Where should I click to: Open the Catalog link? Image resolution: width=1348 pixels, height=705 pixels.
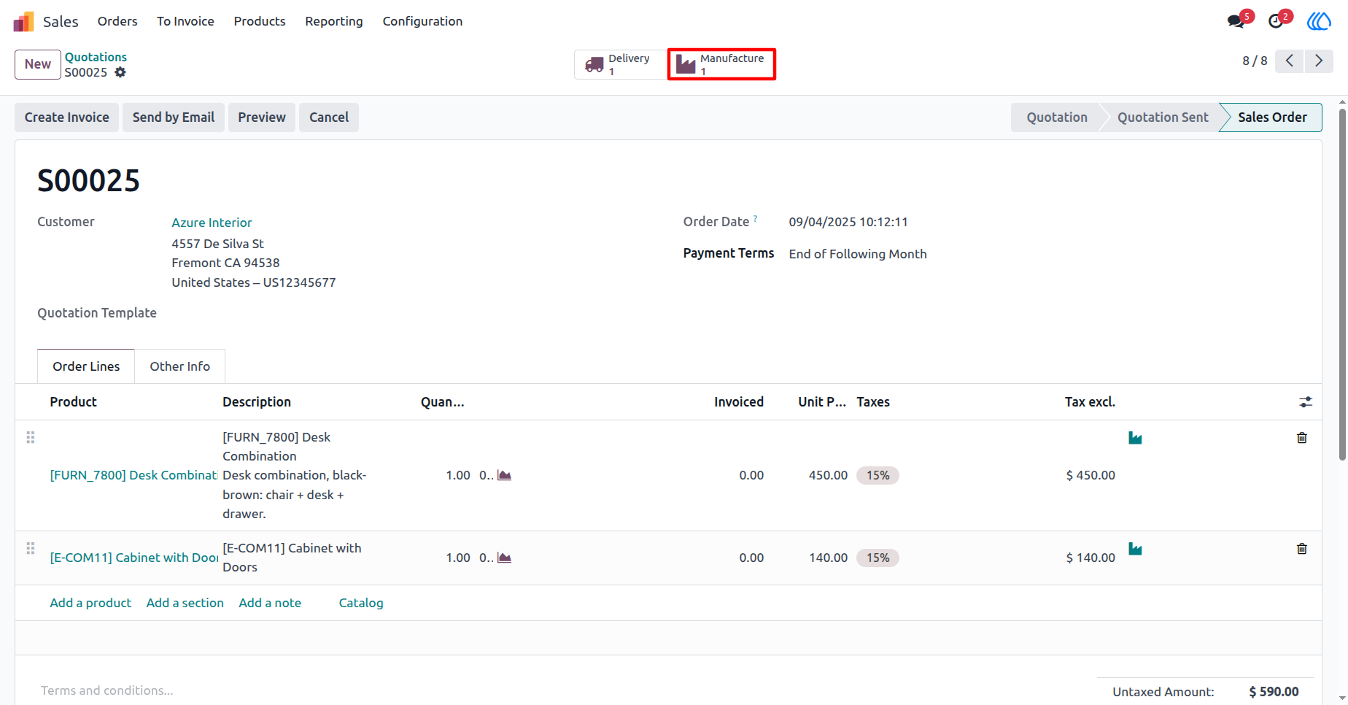361,603
